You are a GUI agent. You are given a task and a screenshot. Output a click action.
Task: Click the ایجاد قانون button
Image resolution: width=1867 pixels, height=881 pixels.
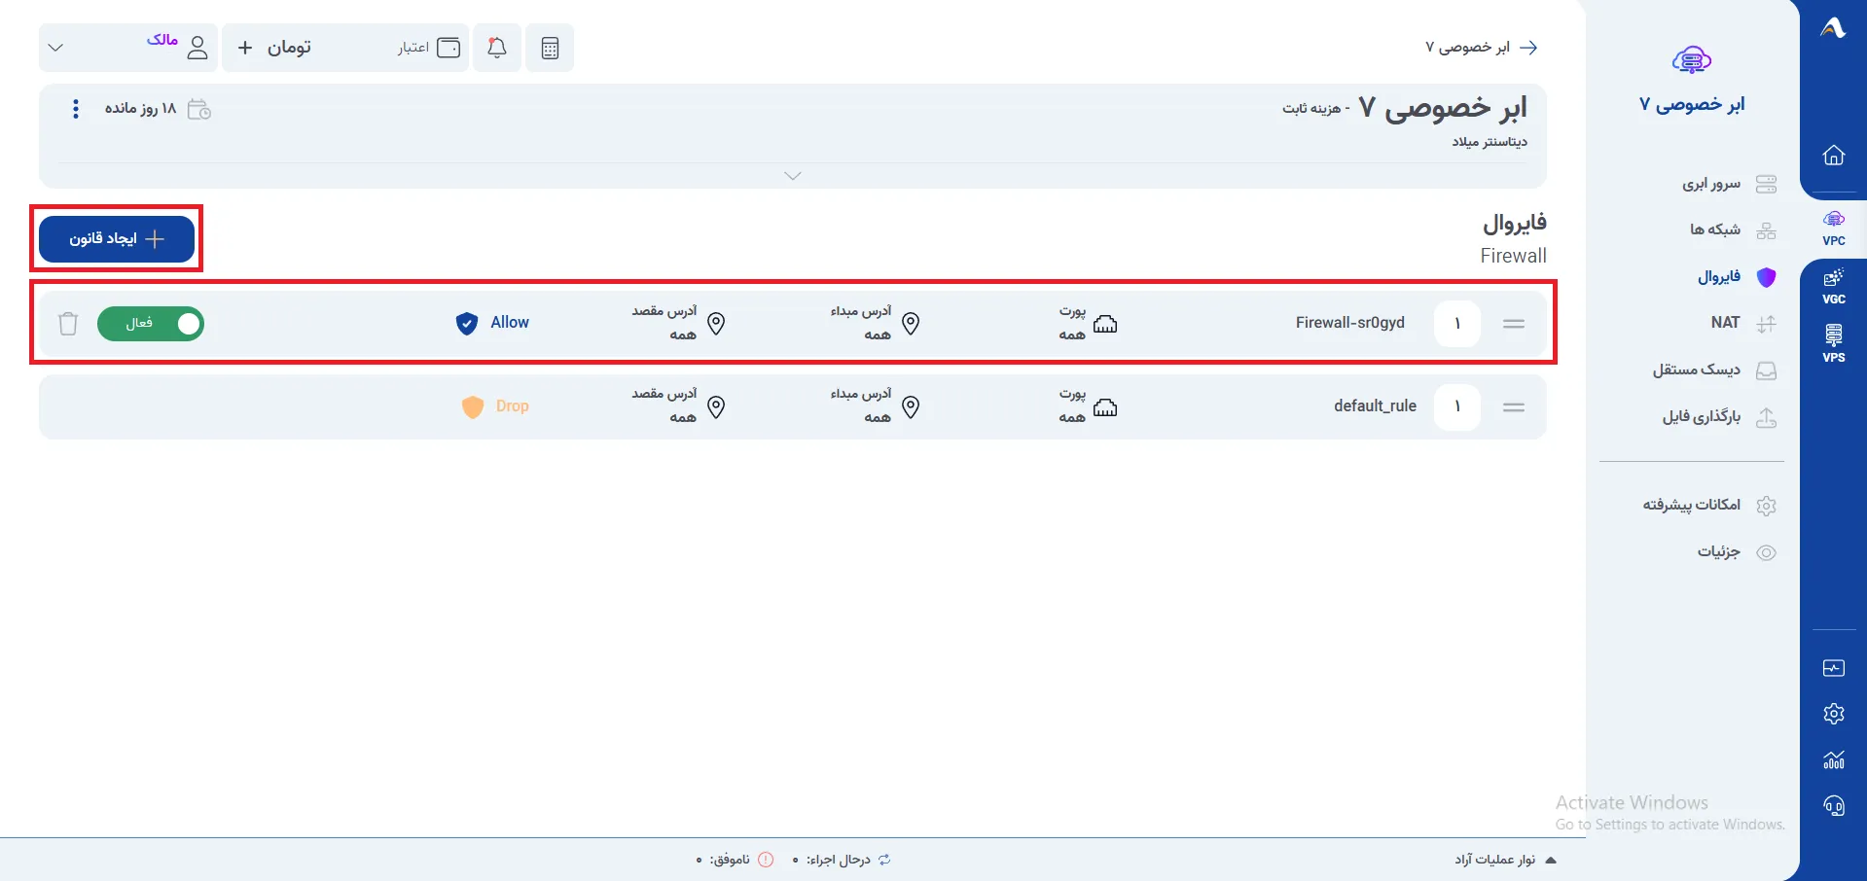click(x=117, y=239)
